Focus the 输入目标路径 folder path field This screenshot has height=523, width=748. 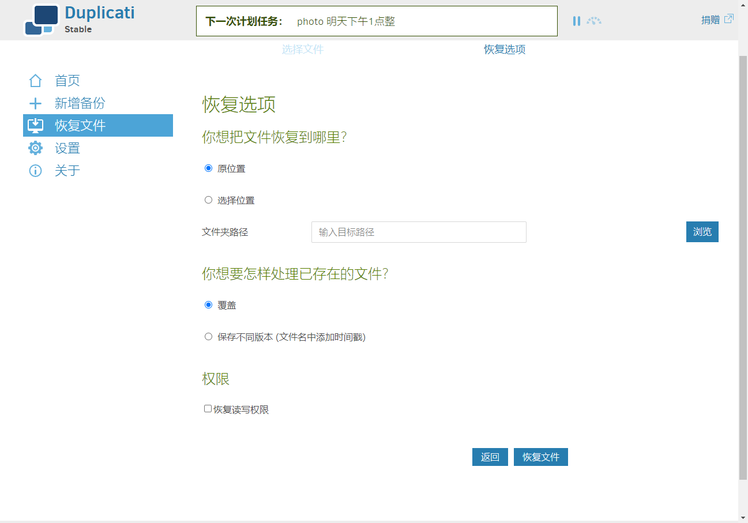tap(419, 232)
